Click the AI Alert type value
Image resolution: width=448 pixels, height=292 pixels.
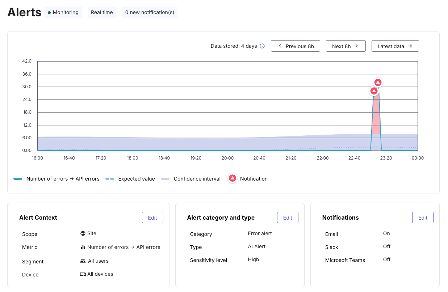(257, 246)
